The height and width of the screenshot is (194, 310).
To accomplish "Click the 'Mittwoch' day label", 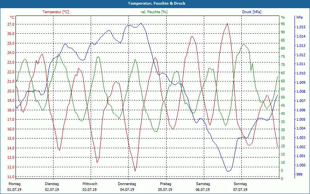I will 90,184.
